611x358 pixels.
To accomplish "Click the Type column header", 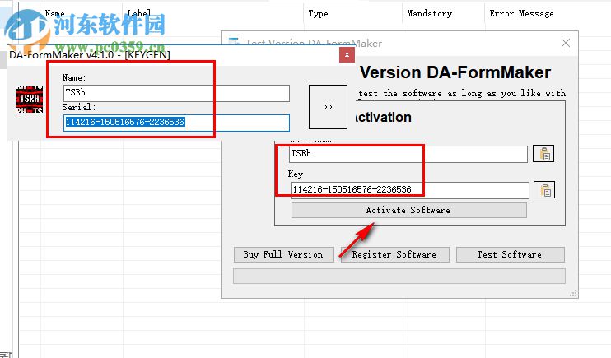I will pos(318,14).
